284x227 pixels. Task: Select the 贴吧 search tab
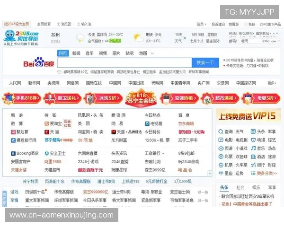[x=130, y=53]
